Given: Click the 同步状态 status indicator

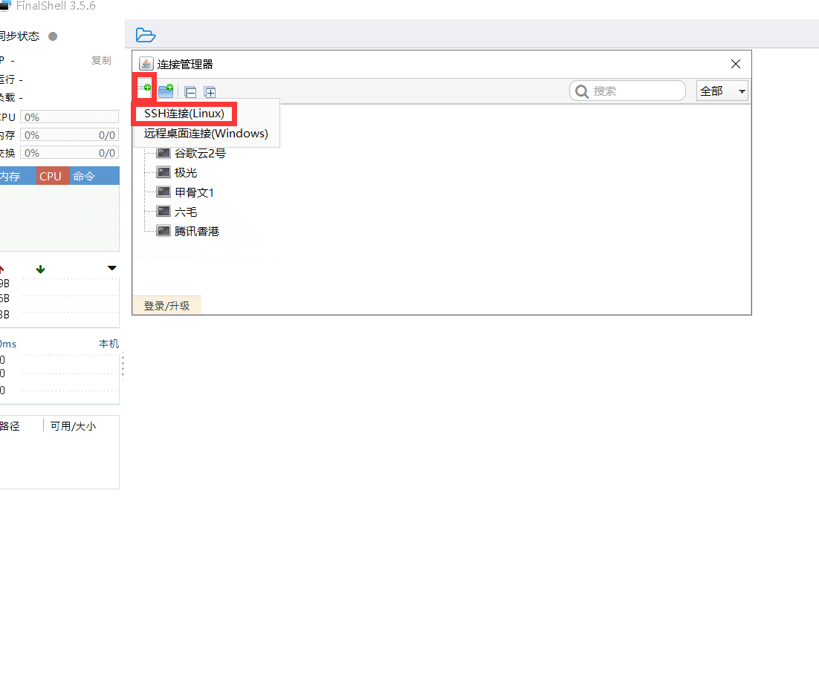Looking at the screenshot, I should coord(52,36).
